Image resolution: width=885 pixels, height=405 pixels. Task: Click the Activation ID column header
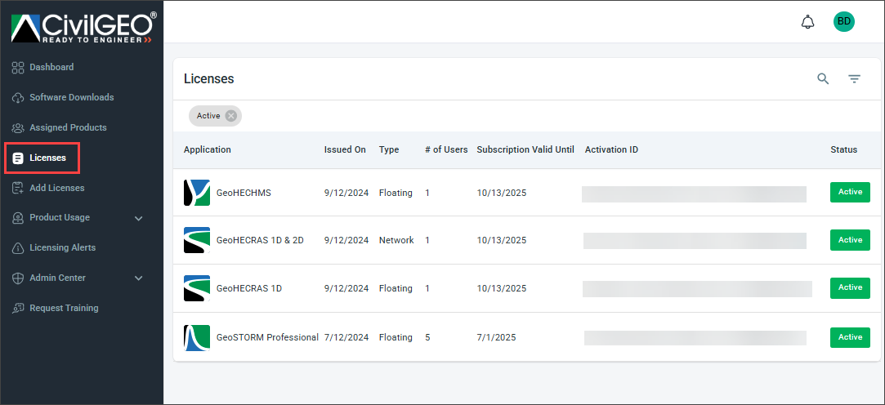point(612,149)
